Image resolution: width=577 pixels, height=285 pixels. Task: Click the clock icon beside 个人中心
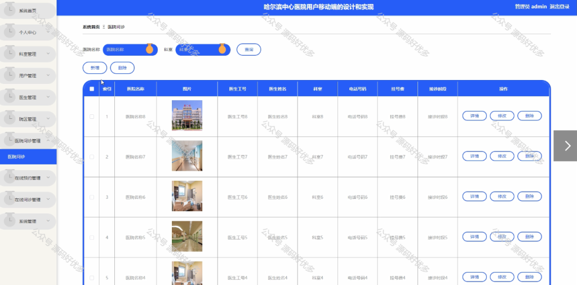point(9,32)
